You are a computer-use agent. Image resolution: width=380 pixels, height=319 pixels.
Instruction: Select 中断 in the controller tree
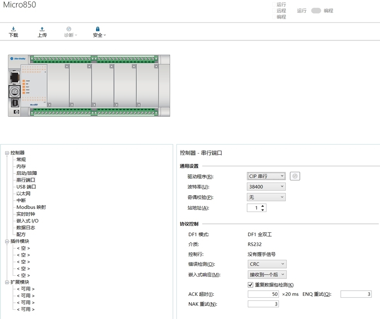[21, 200]
